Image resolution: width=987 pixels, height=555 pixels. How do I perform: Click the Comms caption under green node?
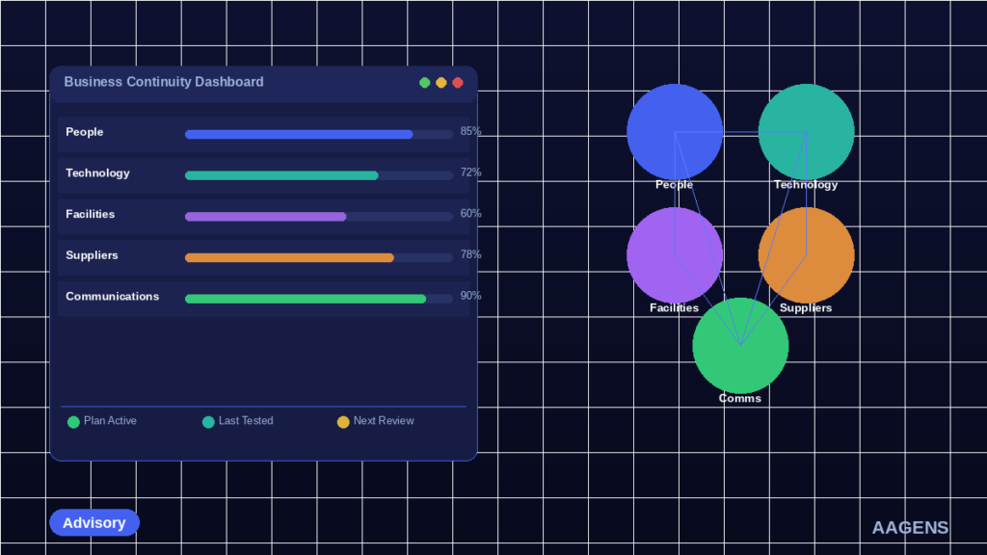pos(740,398)
